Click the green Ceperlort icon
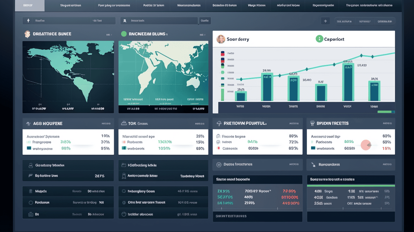Image resolution: width=414 pixels, height=232 pixels. pyautogui.click(x=319, y=39)
